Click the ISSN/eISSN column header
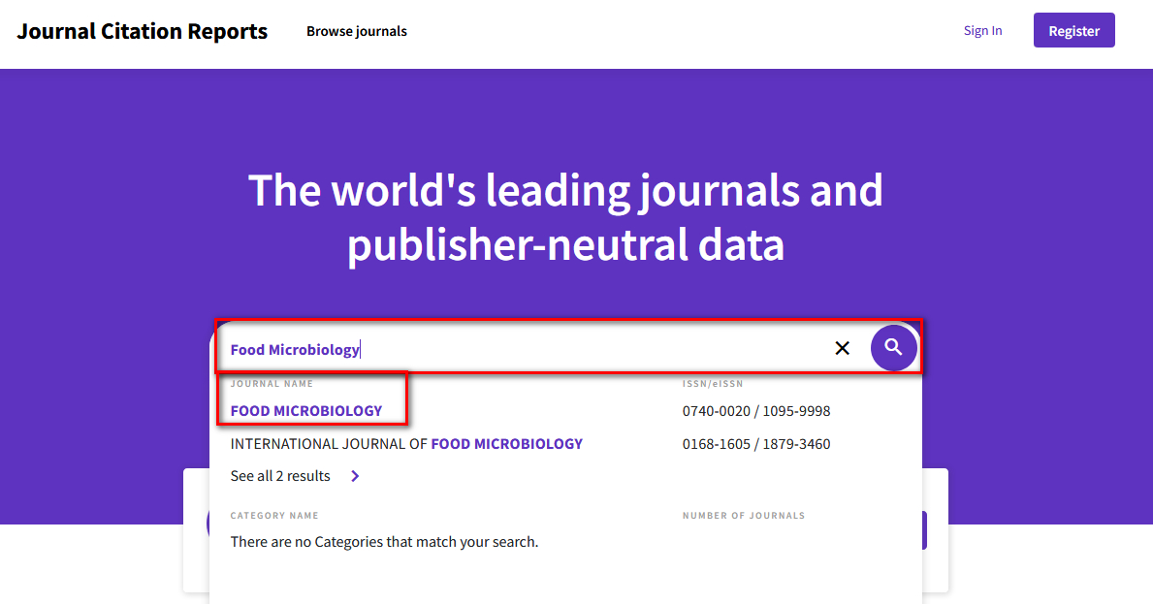This screenshot has height=604, width=1153. 713,384
